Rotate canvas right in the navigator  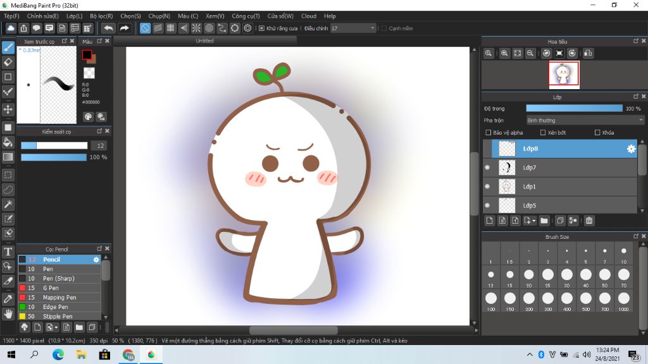point(572,53)
